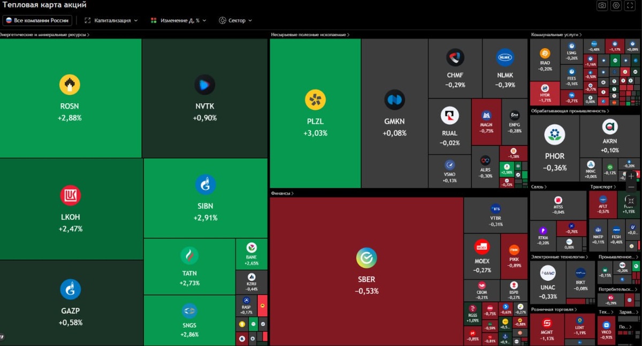Image resolution: width=642 pixels, height=346 pixels.
Task: Expand 'Несырьевые полезные ископаемые' sector
Action: tap(310, 35)
